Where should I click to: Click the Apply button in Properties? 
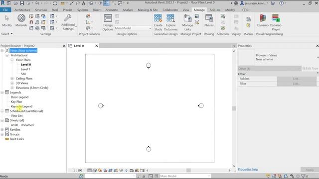310,170
